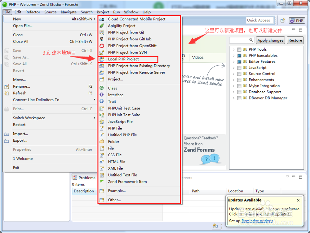This screenshot has height=233, width=310.
Task: Toggle the PHP Executables checkbox
Action: click(x=239, y=56)
